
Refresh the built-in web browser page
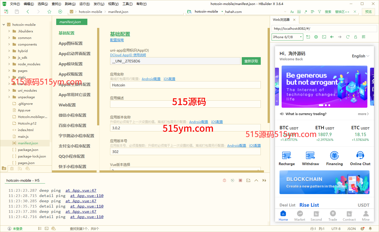coord(348,37)
